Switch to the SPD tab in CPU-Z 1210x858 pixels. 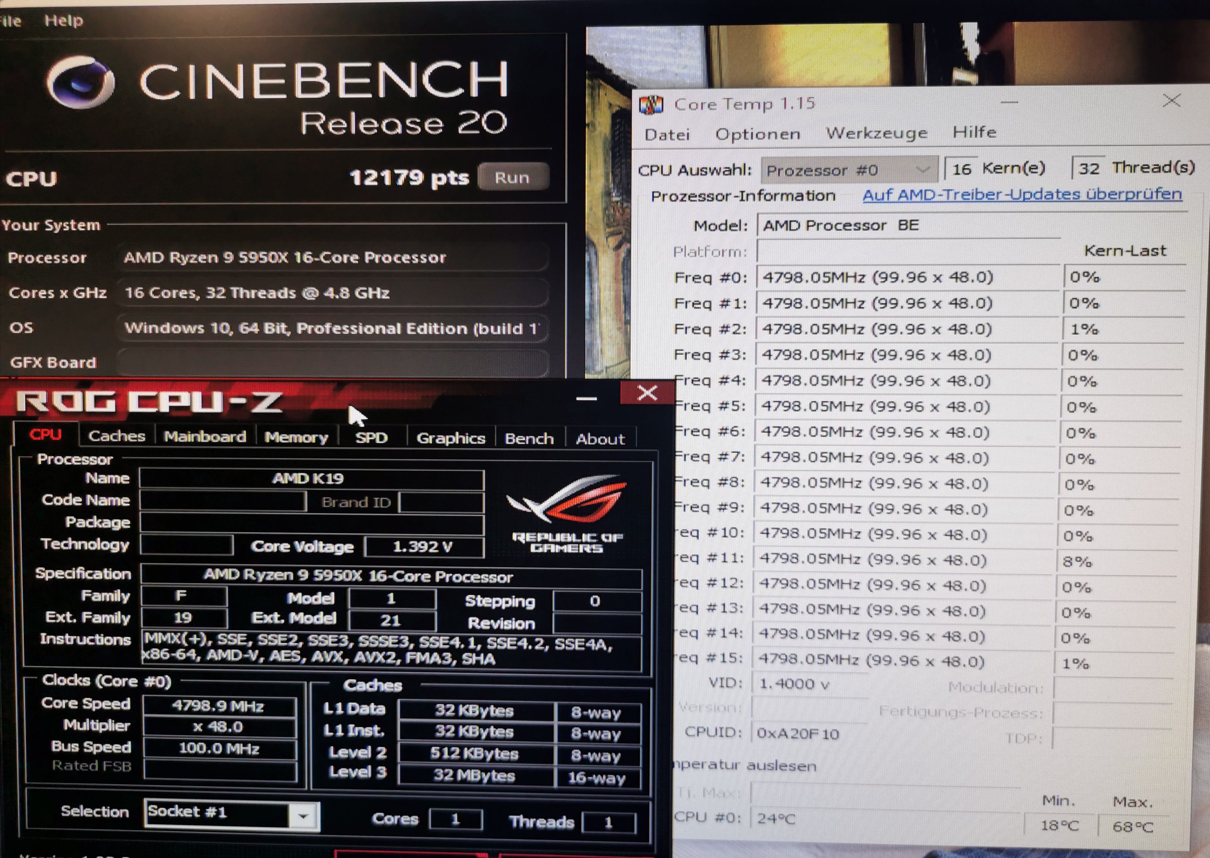point(372,438)
